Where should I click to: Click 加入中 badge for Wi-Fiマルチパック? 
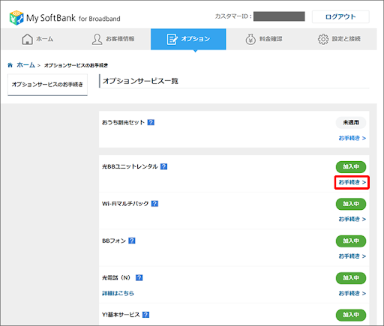351,204
